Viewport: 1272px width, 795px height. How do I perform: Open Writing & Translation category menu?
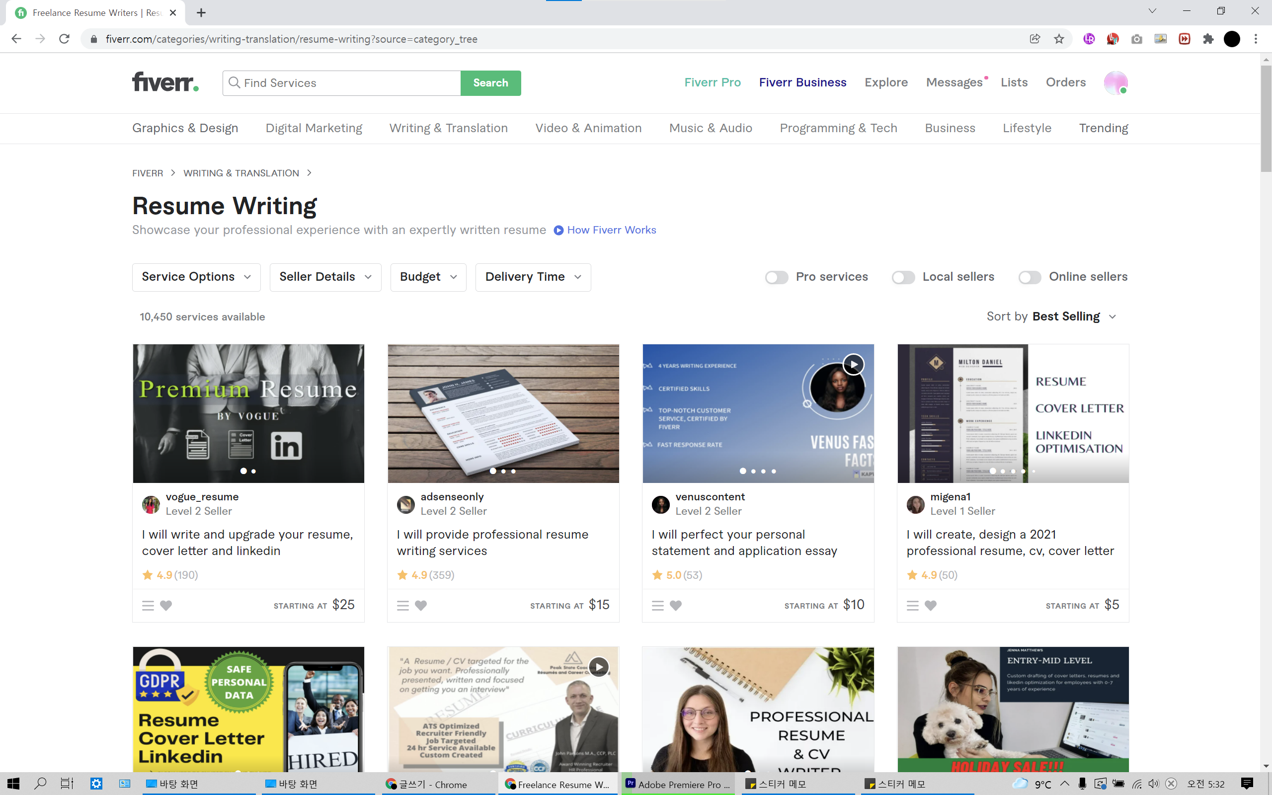(x=448, y=128)
